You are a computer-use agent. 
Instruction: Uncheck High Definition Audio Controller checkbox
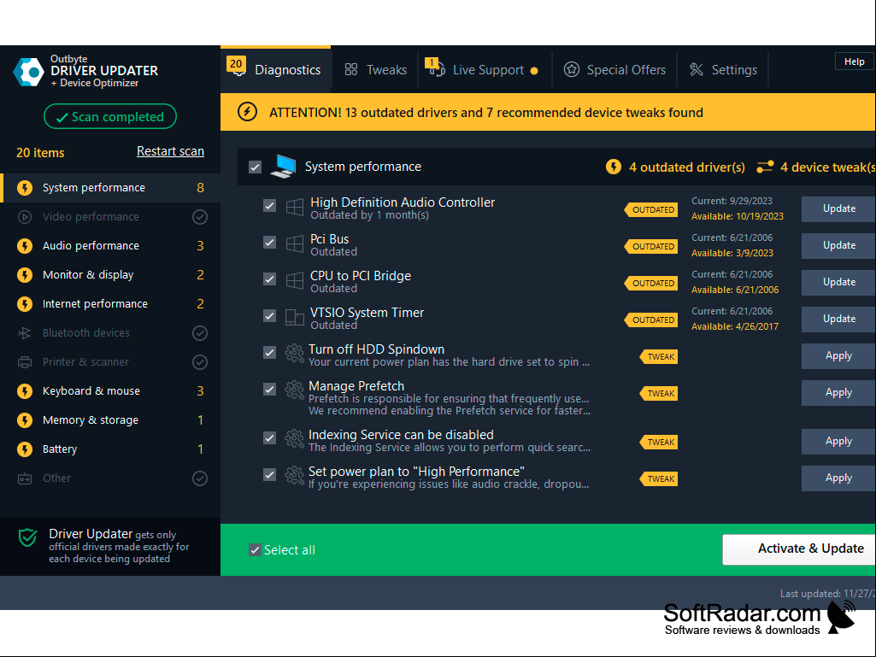click(x=269, y=206)
